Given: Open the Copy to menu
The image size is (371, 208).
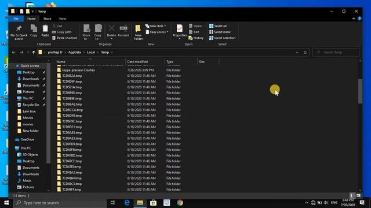Looking at the screenshot, I should (98, 32).
